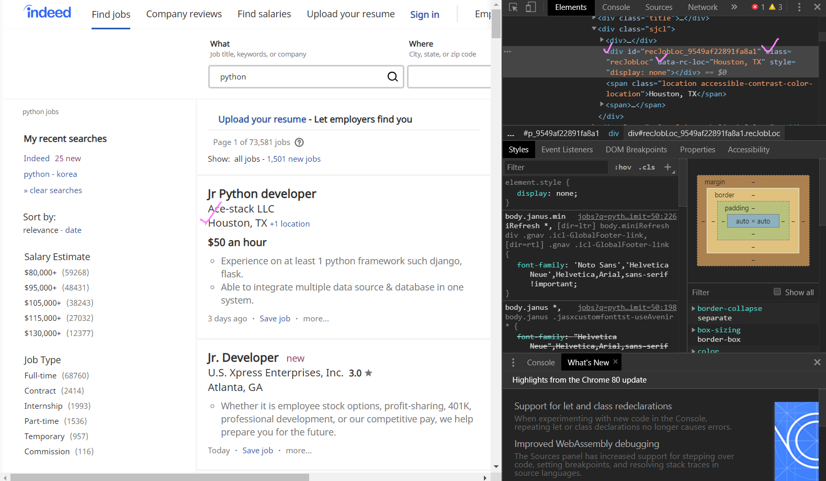The width and height of the screenshot is (826, 481).
Task: Open Company reviews page
Action: point(184,14)
